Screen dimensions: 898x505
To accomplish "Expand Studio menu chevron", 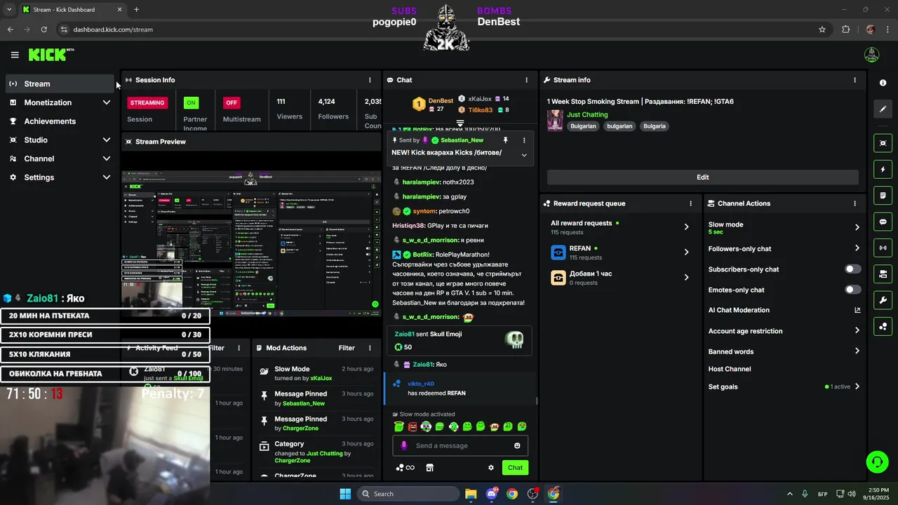I will pyautogui.click(x=107, y=140).
